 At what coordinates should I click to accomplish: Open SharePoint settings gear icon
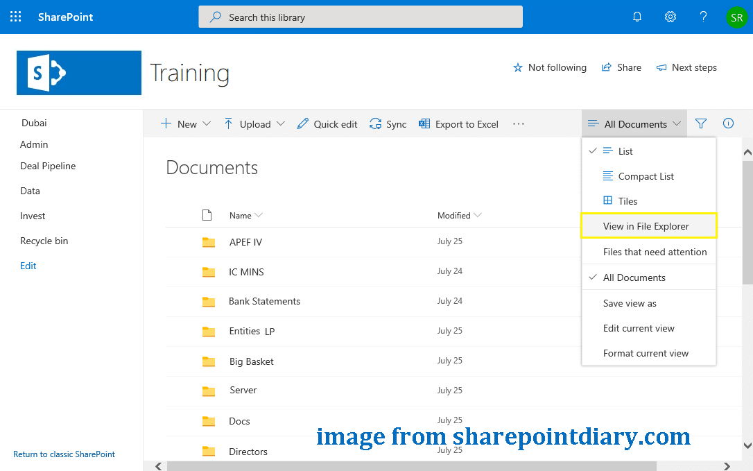coord(670,17)
